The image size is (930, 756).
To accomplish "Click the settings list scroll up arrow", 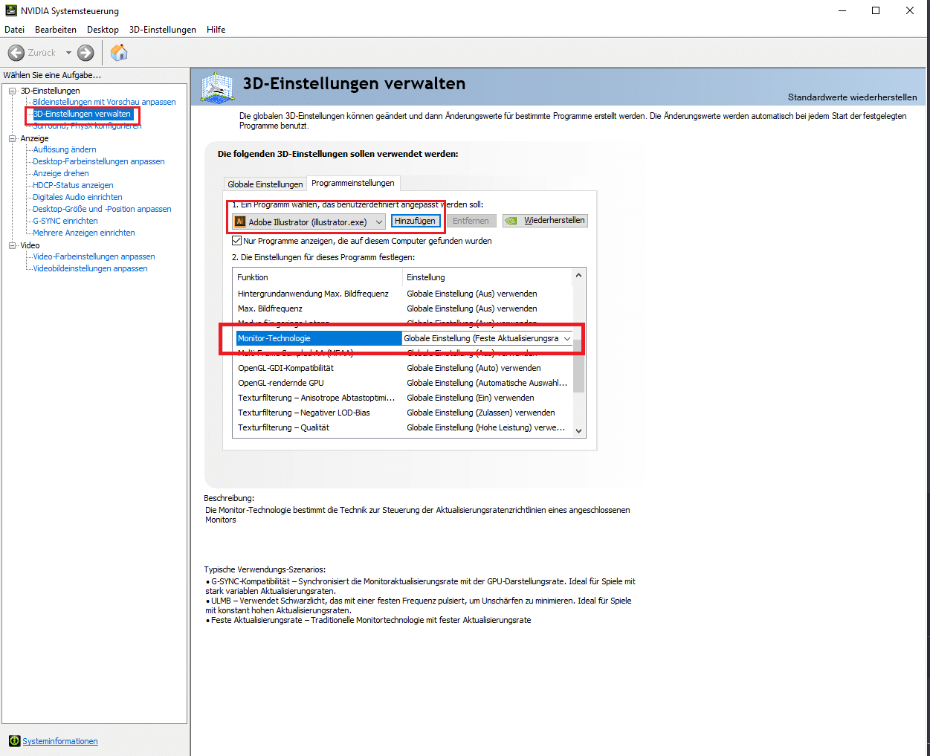I will tap(579, 275).
